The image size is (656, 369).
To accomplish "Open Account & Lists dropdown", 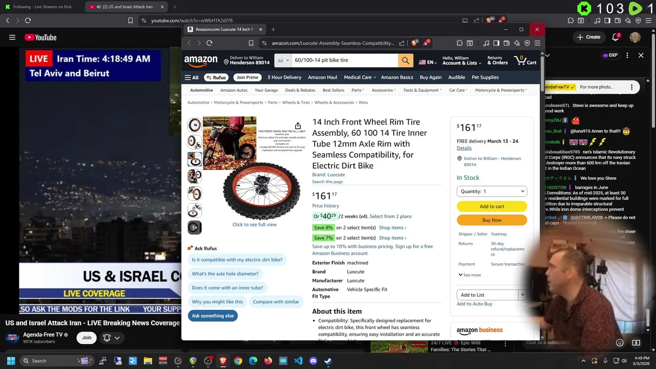I will [462, 60].
